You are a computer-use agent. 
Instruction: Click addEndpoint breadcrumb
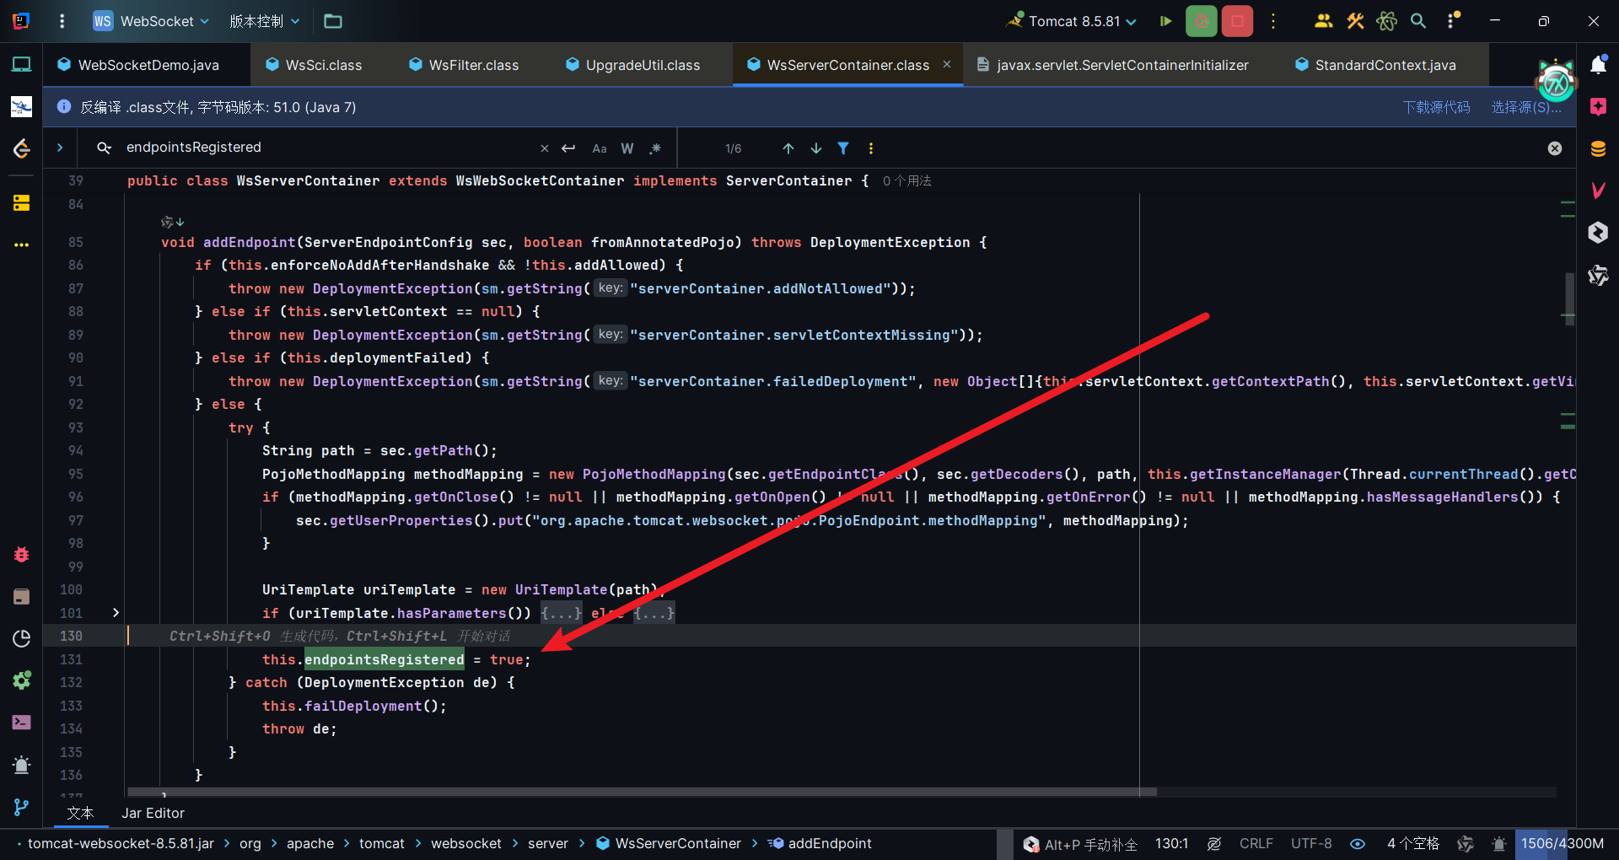click(x=820, y=843)
